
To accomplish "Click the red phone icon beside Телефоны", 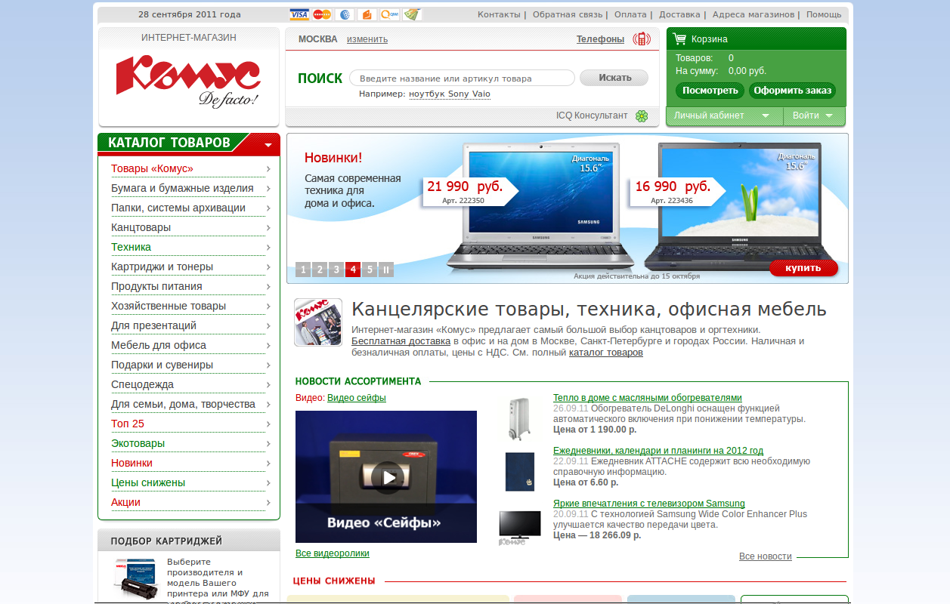I will tap(642, 39).
